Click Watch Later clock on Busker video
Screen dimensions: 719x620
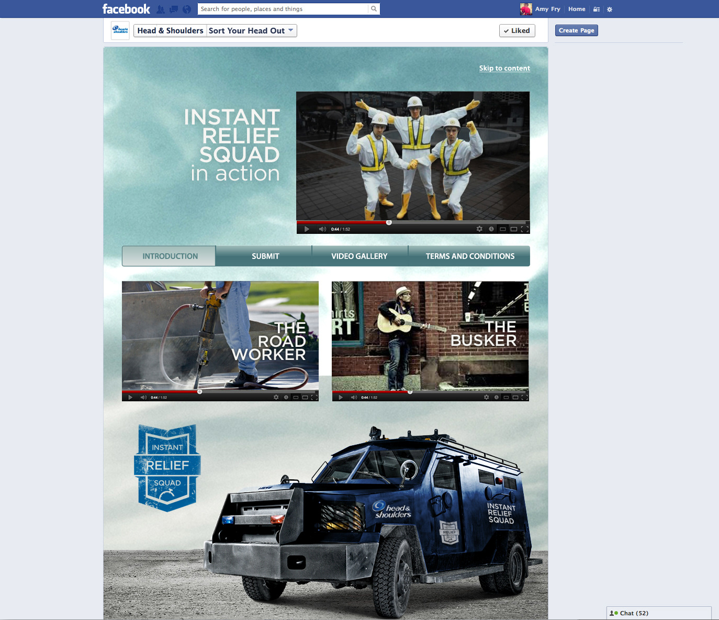click(x=497, y=398)
